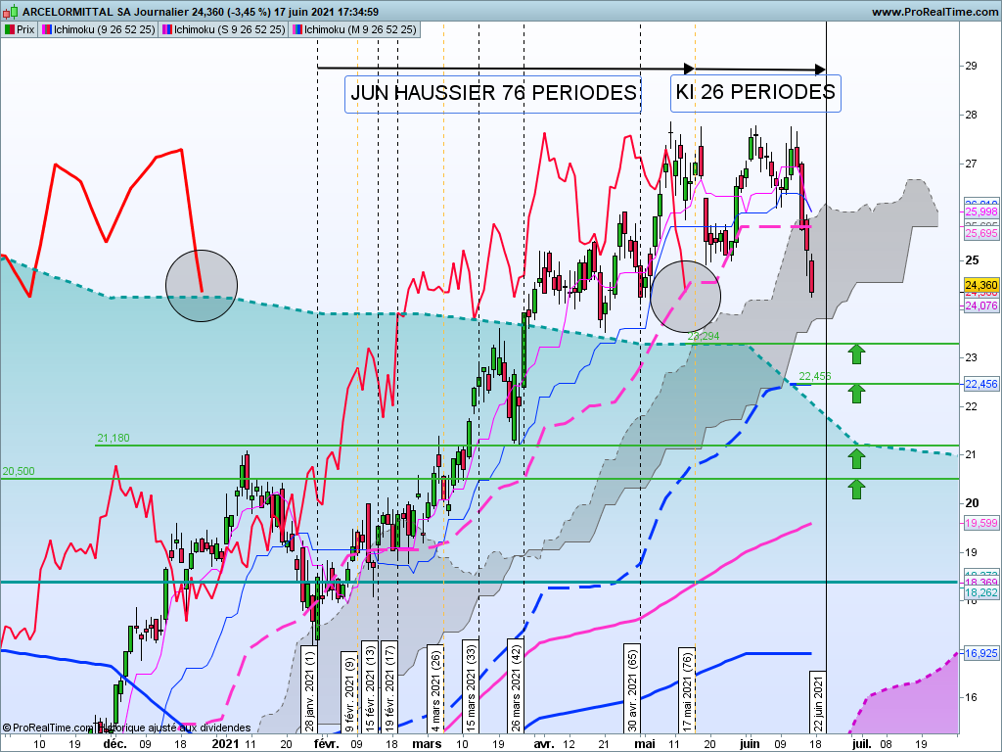Click the 'juin' label on the time axis
Screen dimensions: 1002x752
[750, 744]
